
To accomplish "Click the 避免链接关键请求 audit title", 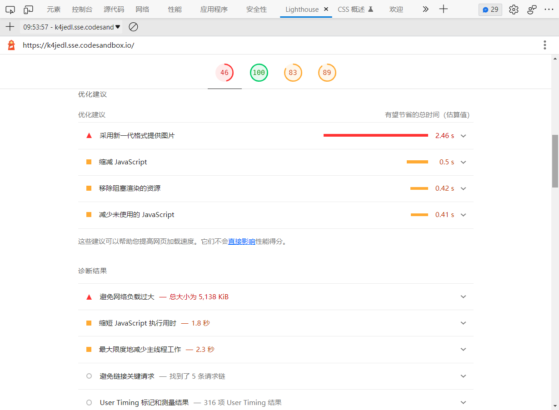I will pyautogui.click(x=127, y=376).
